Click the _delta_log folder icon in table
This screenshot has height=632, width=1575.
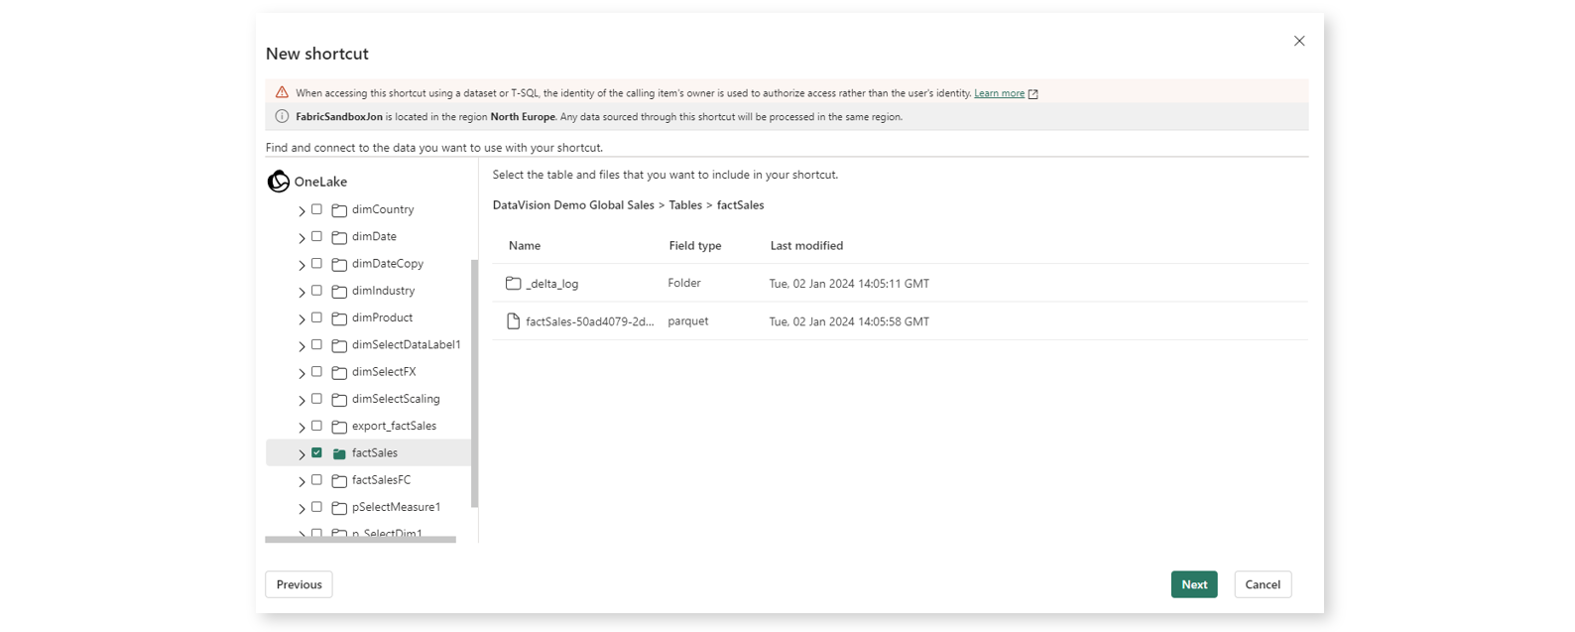(x=513, y=283)
